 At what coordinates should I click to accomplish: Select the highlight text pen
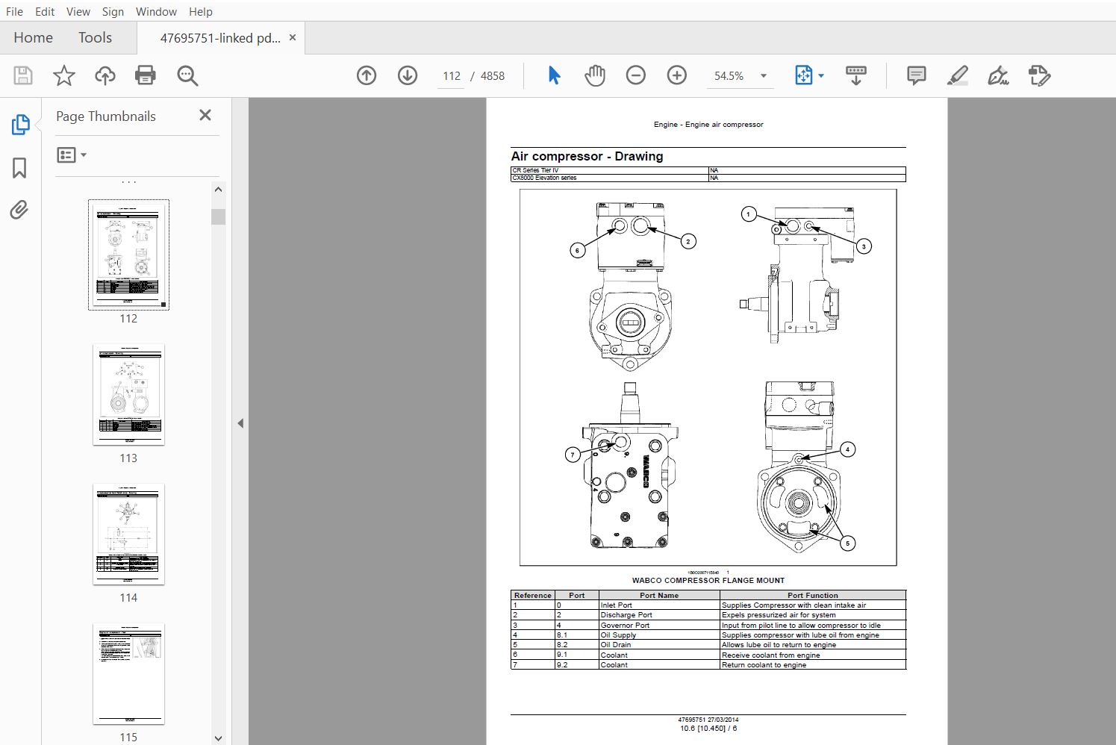[958, 75]
